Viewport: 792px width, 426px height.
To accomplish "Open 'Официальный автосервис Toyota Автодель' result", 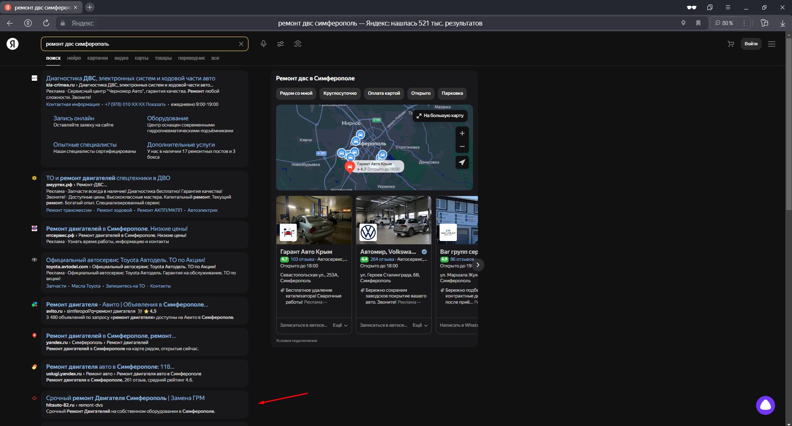I will [125, 260].
